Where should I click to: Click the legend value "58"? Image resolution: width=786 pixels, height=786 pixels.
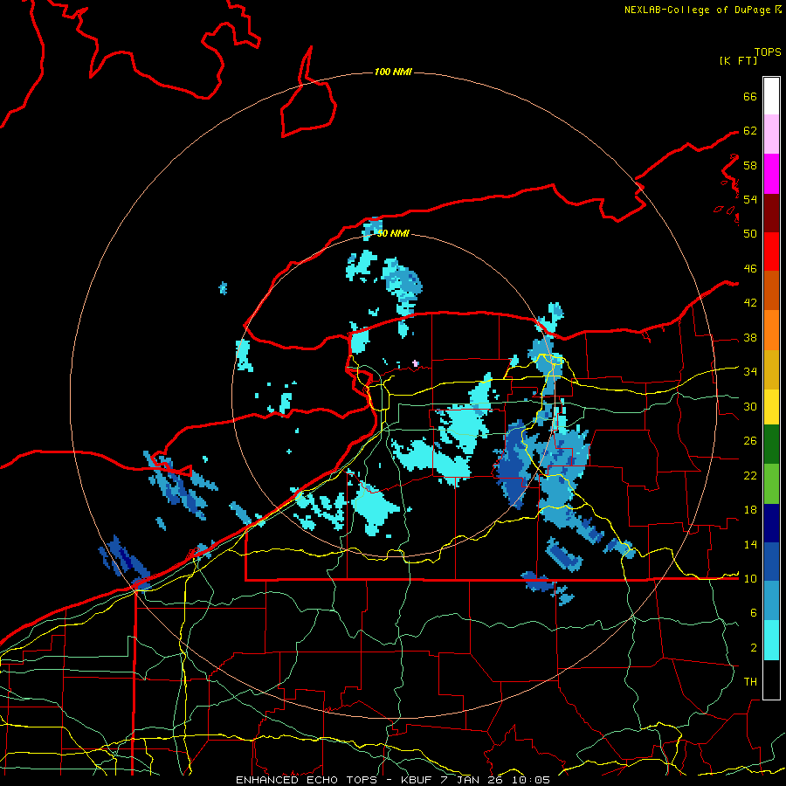[750, 165]
